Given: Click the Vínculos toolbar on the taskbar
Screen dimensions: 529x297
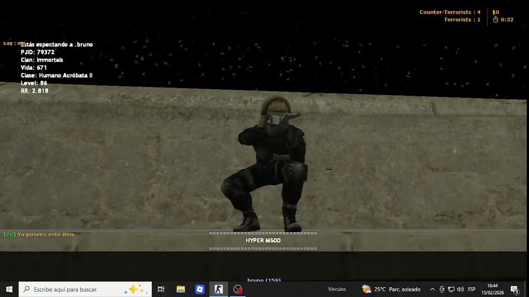Looking at the screenshot, I should click(337, 289).
